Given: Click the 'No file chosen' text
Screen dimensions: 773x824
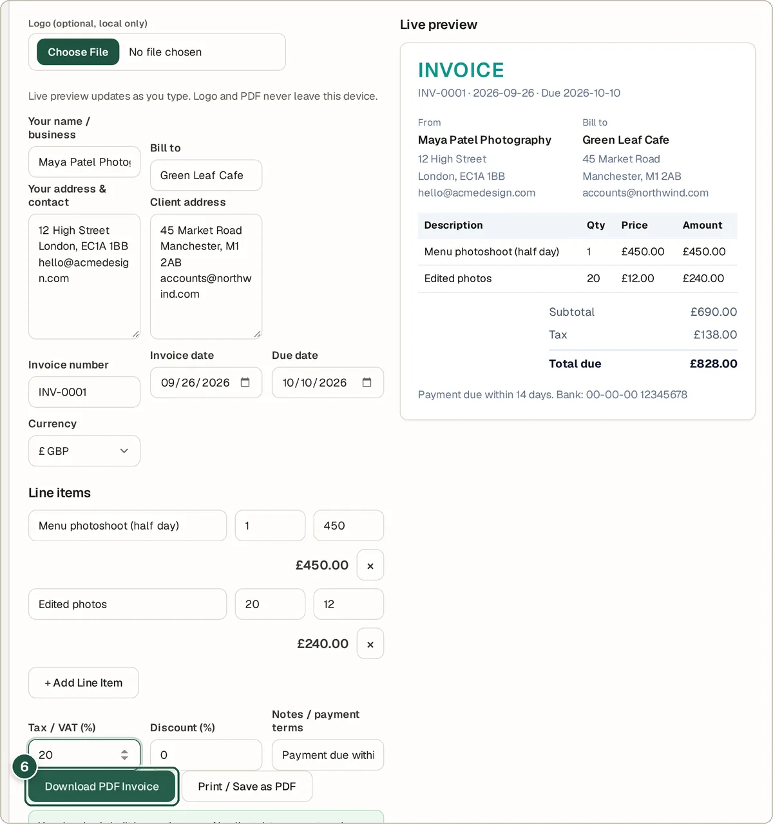Looking at the screenshot, I should [166, 52].
